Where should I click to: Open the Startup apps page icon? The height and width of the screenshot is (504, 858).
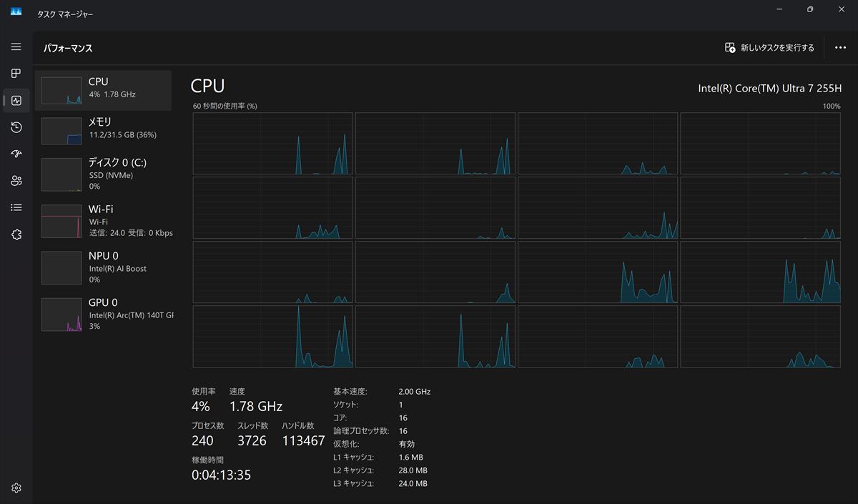[16, 154]
